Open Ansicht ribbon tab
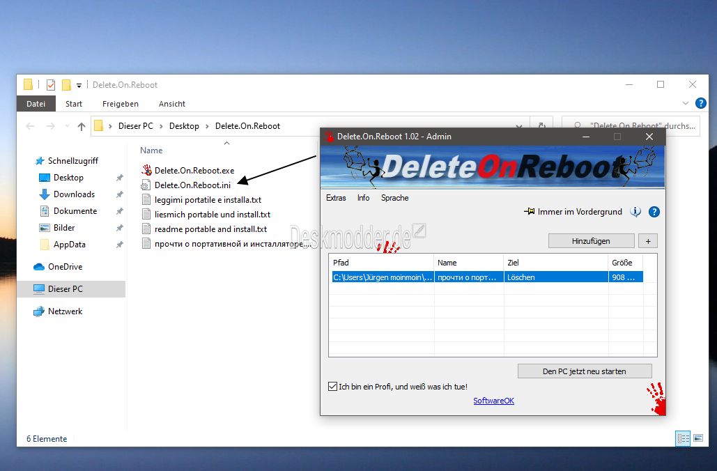The height and width of the screenshot is (471, 717). click(172, 104)
